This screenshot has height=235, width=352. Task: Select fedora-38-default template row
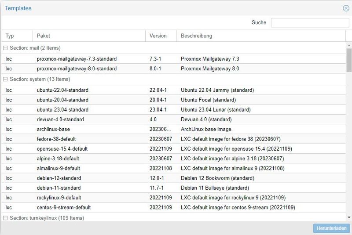173,139
